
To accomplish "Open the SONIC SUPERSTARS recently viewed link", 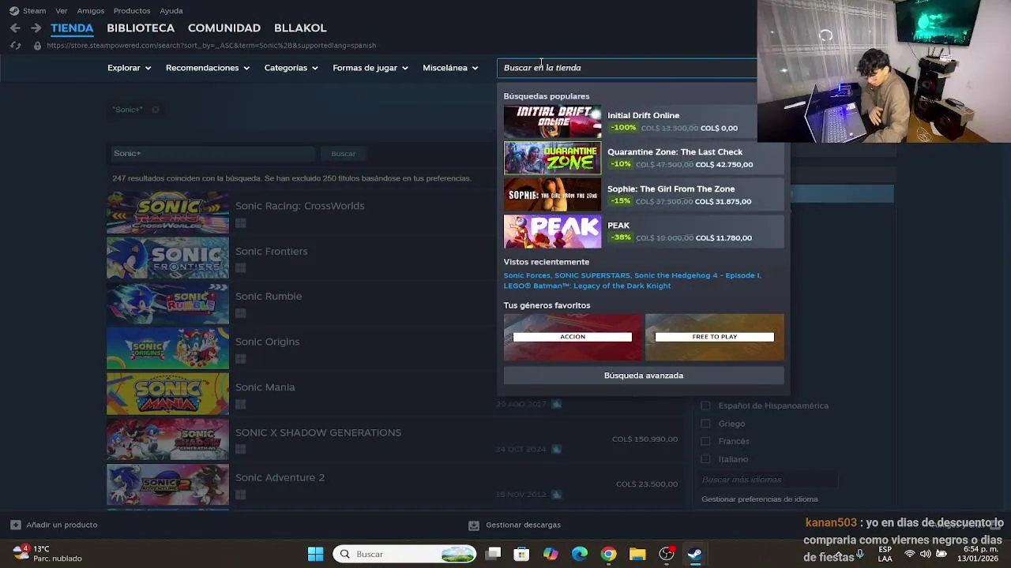I will tap(592, 275).
